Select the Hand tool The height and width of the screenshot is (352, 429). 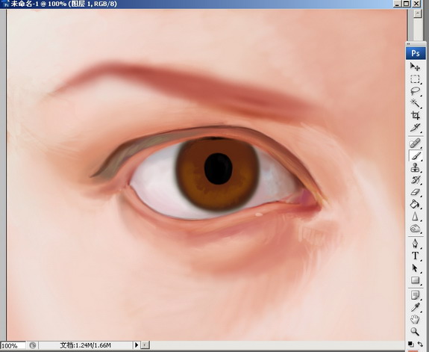pyautogui.click(x=415, y=319)
